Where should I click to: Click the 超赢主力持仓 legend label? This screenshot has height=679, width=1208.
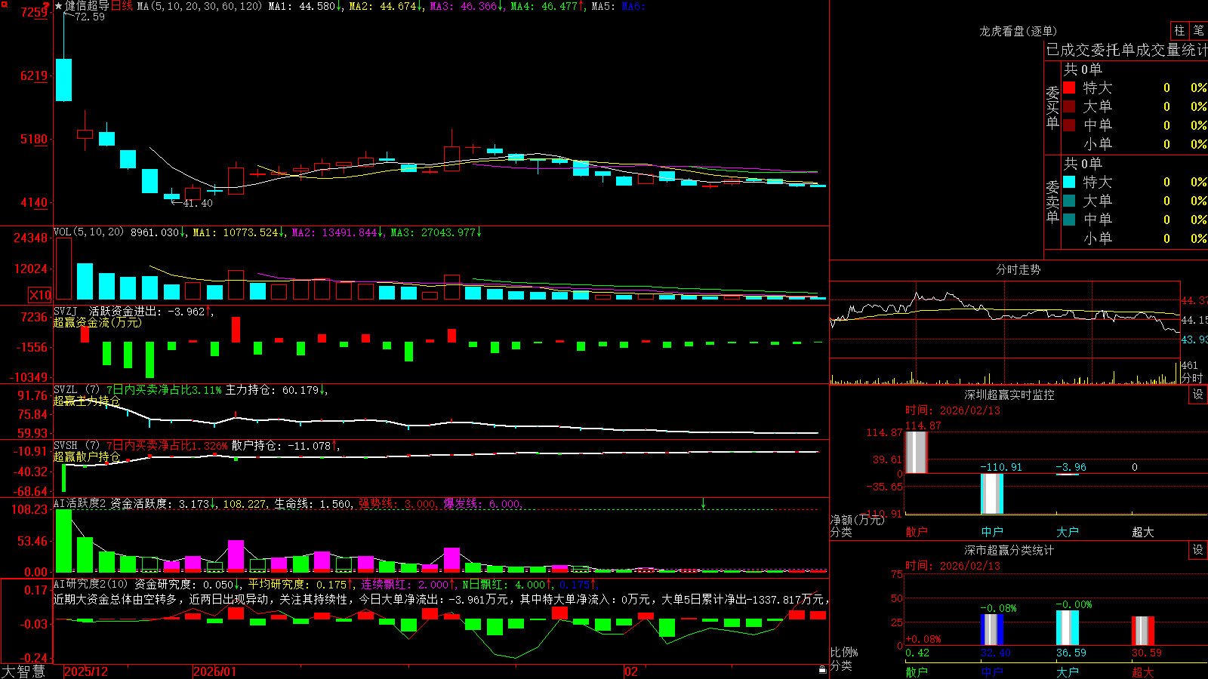[87, 401]
